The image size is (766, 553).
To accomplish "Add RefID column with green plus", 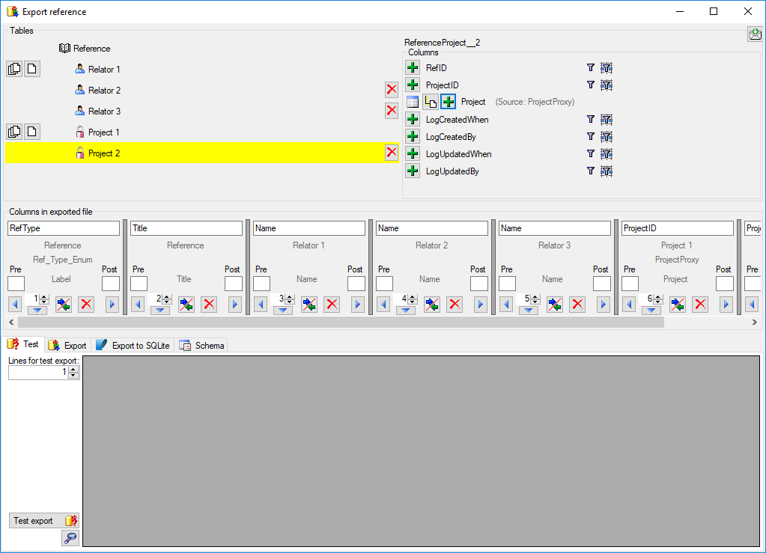I will pyautogui.click(x=413, y=67).
